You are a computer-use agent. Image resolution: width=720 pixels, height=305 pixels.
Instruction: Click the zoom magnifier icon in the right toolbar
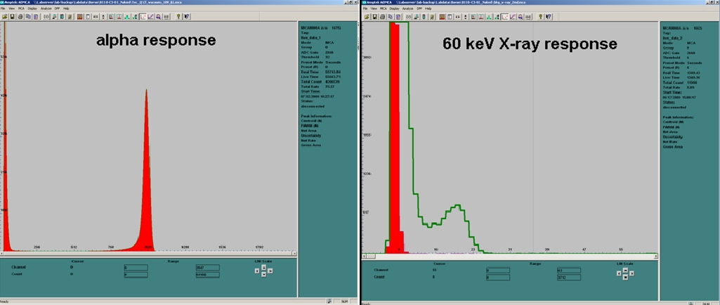coord(521,16)
